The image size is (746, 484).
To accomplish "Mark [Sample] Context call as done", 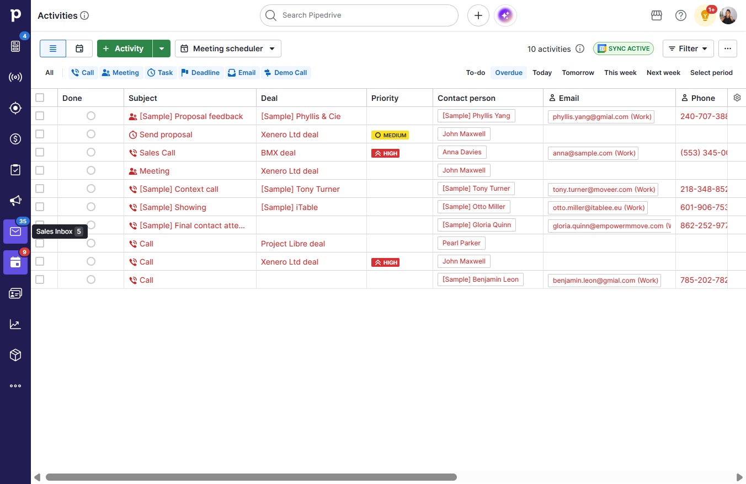I will [91, 189].
